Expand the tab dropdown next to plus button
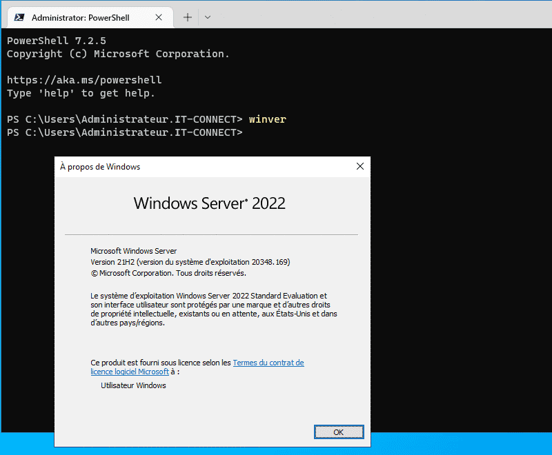The height and width of the screenshot is (455, 552). click(207, 17)
